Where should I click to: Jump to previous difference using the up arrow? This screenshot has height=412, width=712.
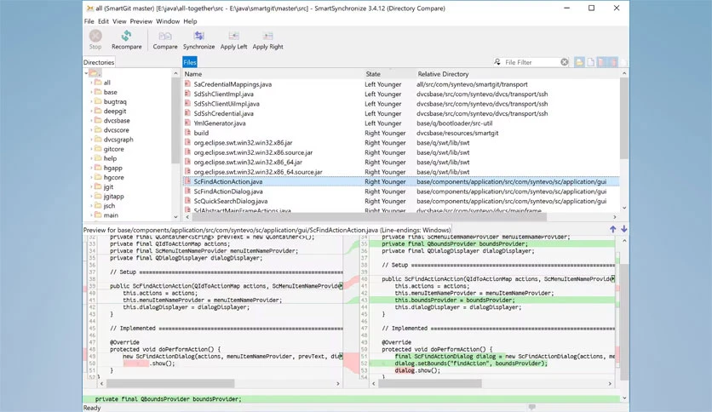(x=613, y=229)
